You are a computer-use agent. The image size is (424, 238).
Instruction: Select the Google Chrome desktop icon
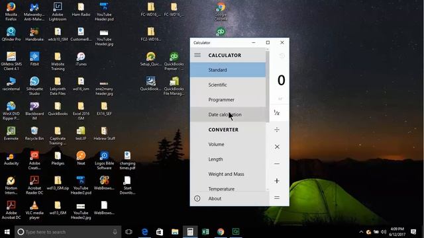221,11
